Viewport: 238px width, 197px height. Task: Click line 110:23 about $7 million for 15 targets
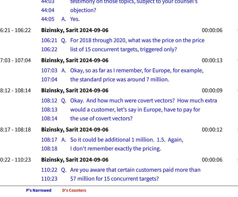pos(100,179)
